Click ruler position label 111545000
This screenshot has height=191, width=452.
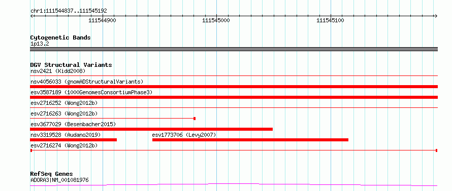(216, 21)
